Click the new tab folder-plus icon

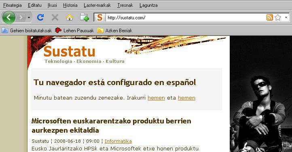(85, 17)
